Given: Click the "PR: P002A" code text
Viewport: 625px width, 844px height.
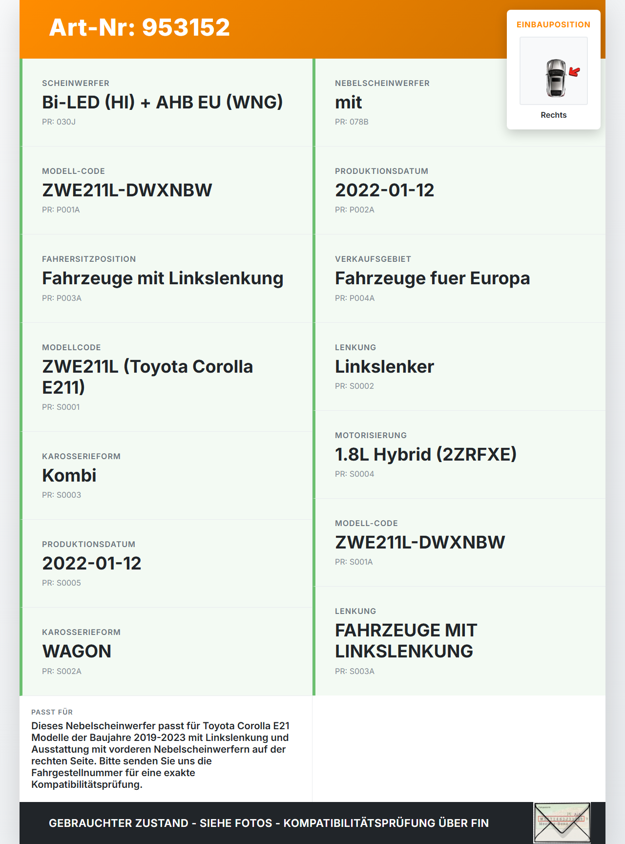Looking at the screenshot, I should coord(354,210).
